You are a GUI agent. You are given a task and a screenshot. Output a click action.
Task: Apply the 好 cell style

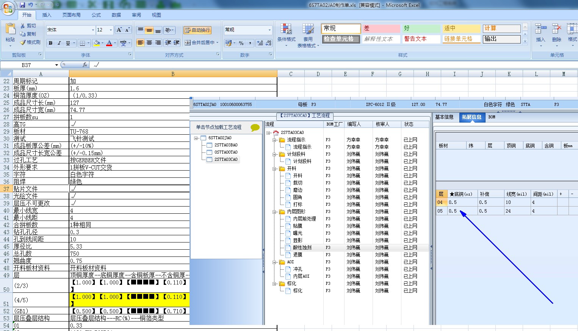tap(421, 28)
